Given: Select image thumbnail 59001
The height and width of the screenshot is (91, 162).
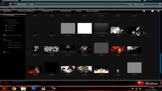Looking at the screenshot, I should coord(134,30).
